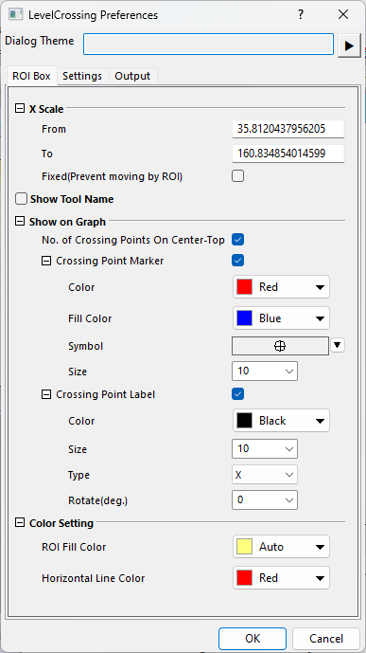Close the LevelCrossing Preferences dialog

click(343, 15)
